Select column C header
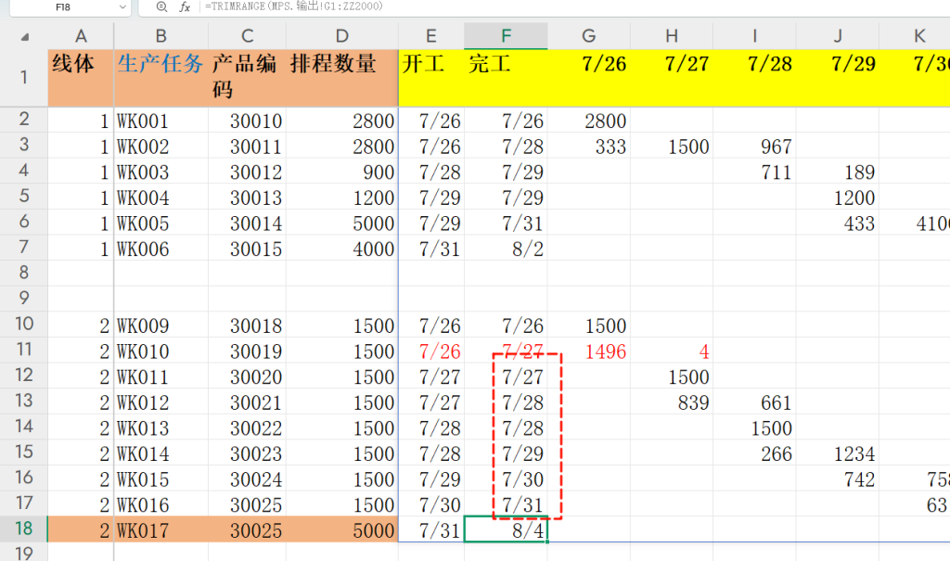The image size is (950, 561). point(247,36)
